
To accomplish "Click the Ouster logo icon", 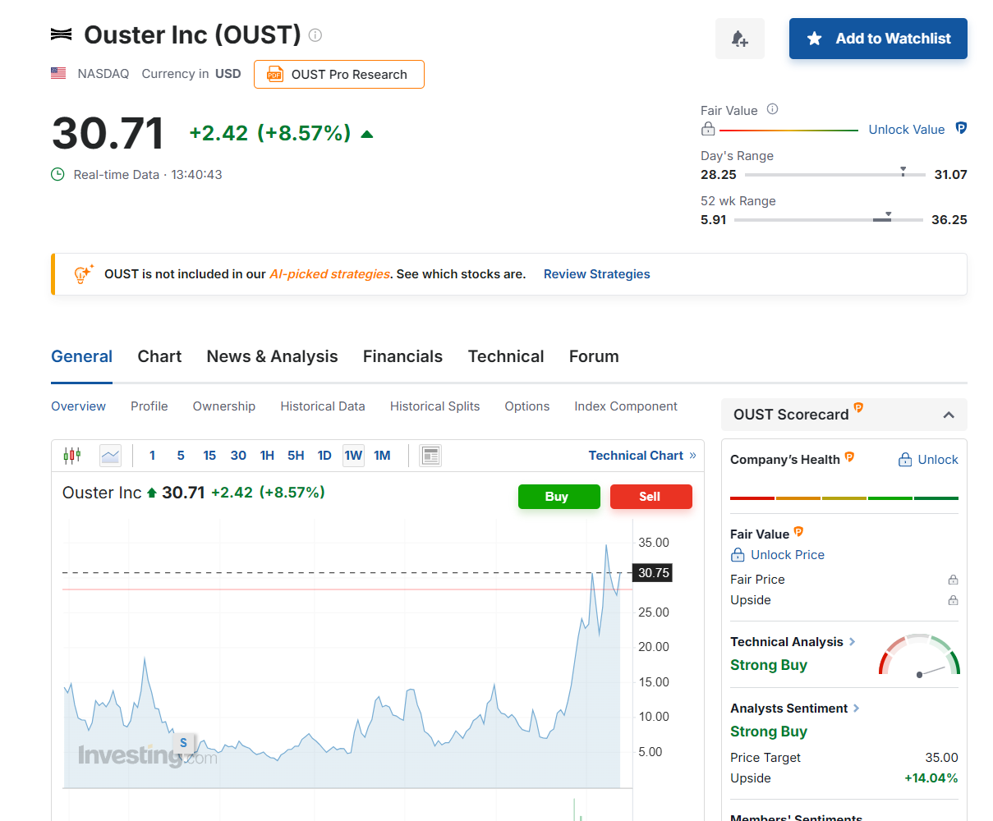I will [61, 34].
